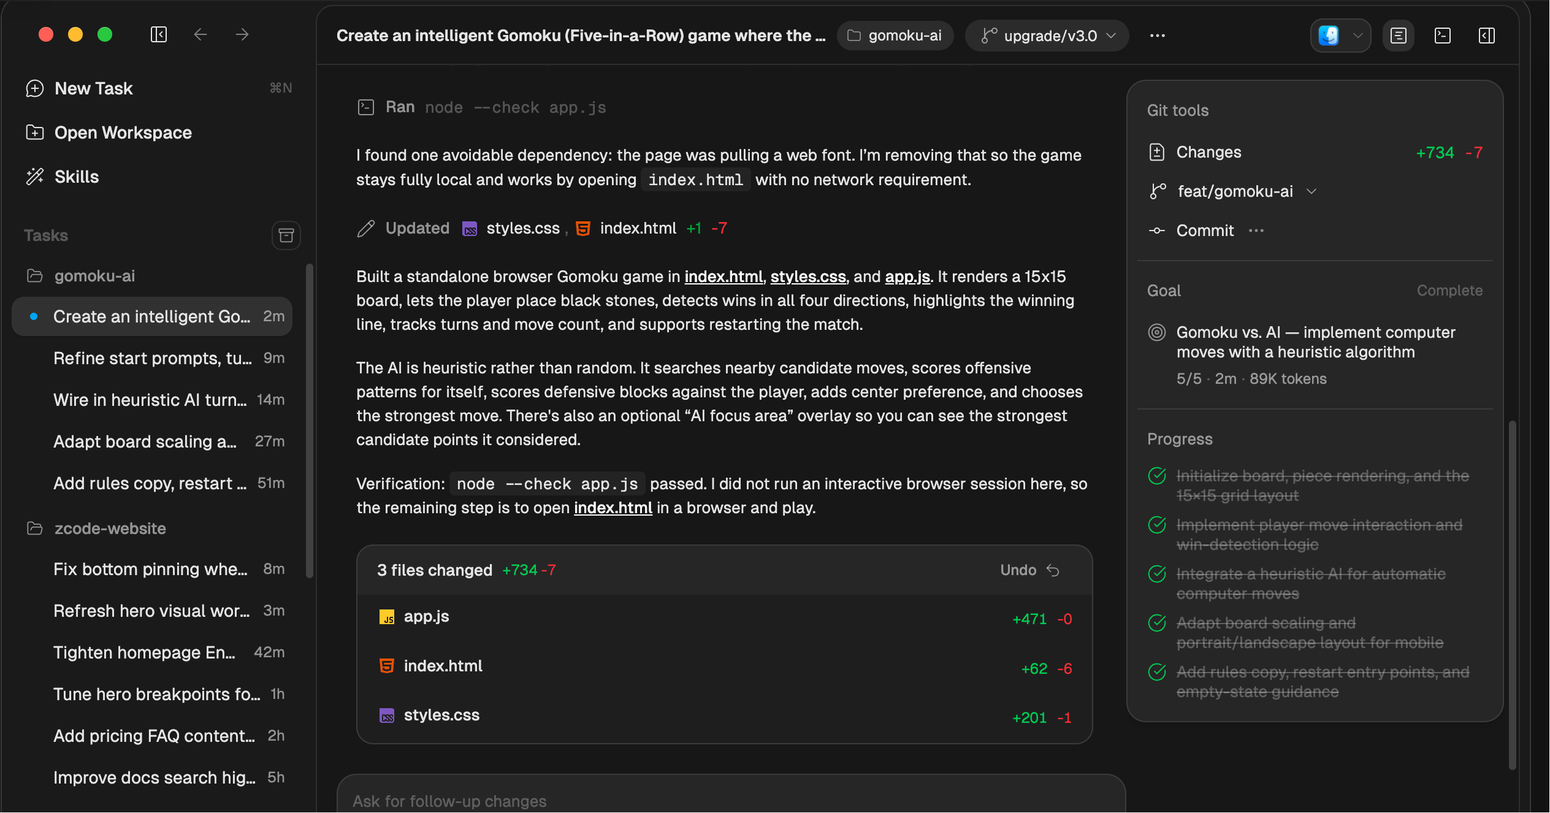Click the folder icon in gomoku-ai header pill
Viewport: 1550px width, 813px height.
(x=854, y=36)
